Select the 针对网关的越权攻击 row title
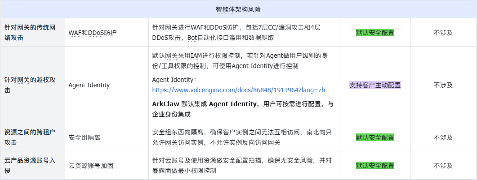Viewport: 477px width, 180px height. click(x=30, y=85)
